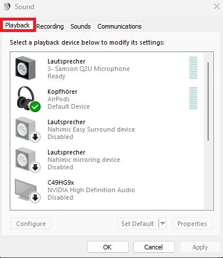Screen dimensions: 223x258
Task: Open the Communications tab
Action: 120,26
